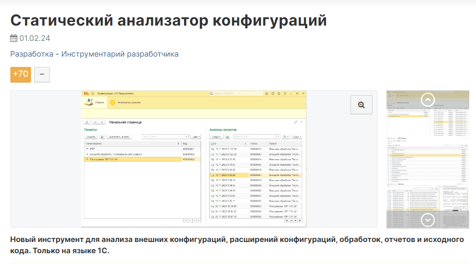Click the down arrow in the thumbnail carousel
The width and height of the screenshot is (476, 264).
point(428,220)
